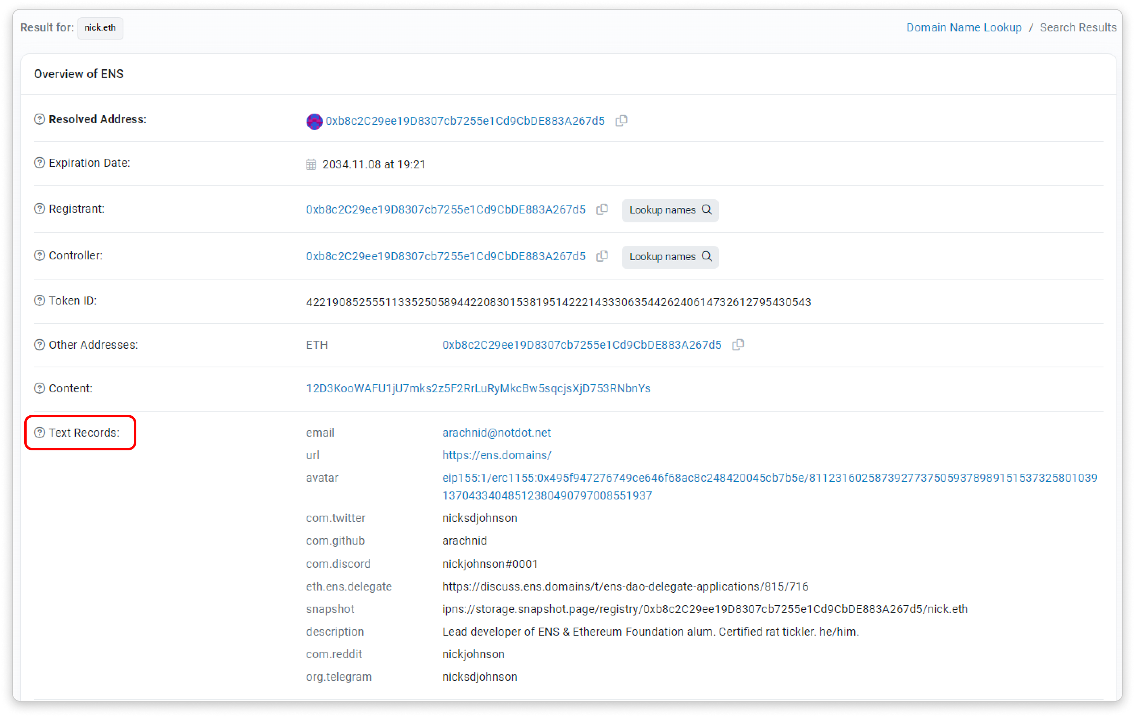Click calendar icon next to expiration date
Screen dimensions: 1135x717
point(311,165)
